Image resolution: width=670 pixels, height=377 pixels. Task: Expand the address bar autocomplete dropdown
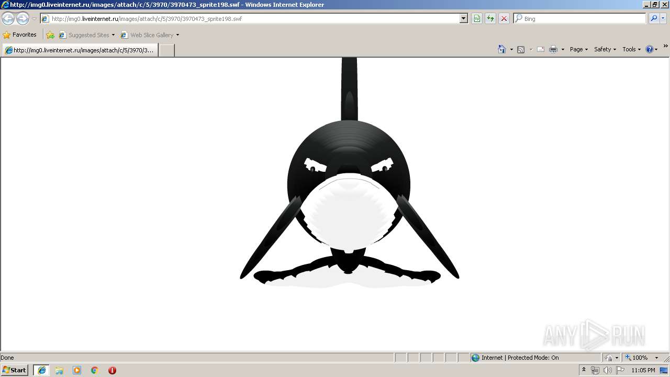pos(463,18)
